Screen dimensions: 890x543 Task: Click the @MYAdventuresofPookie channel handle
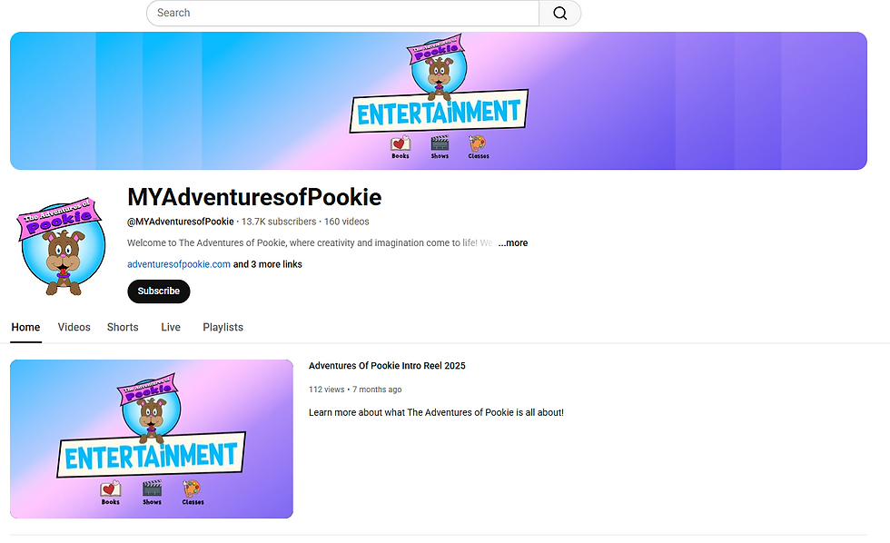coord(181,222)
